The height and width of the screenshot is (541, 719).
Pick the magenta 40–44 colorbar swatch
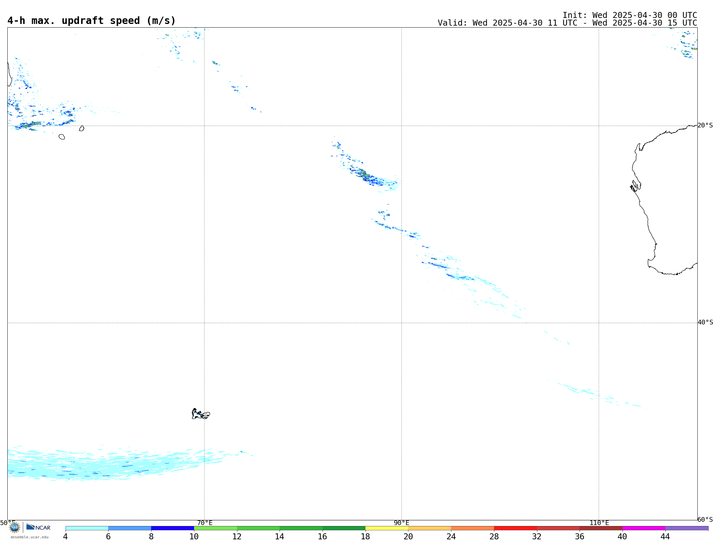click(644, 528)
